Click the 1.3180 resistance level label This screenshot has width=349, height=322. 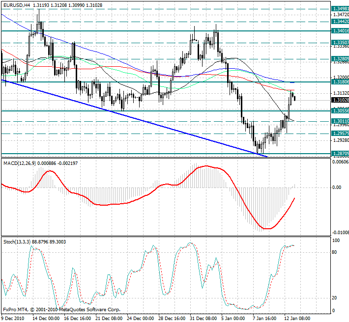pyautogui.click(x=340, y=82)
